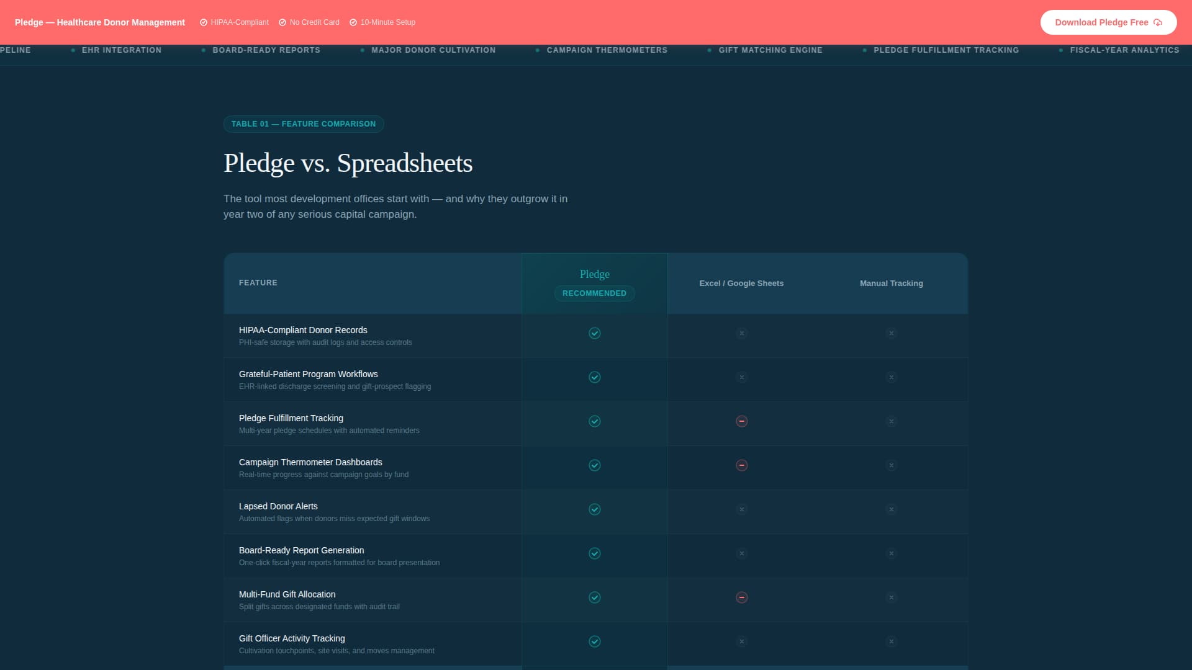Screen dimensions: 1192x670
Task: Select the Campaign Thermometer Dashboards feature name
Action: point(310,462)
